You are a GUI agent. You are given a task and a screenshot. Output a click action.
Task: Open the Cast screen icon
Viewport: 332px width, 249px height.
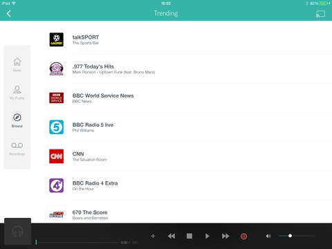[320, 14]
